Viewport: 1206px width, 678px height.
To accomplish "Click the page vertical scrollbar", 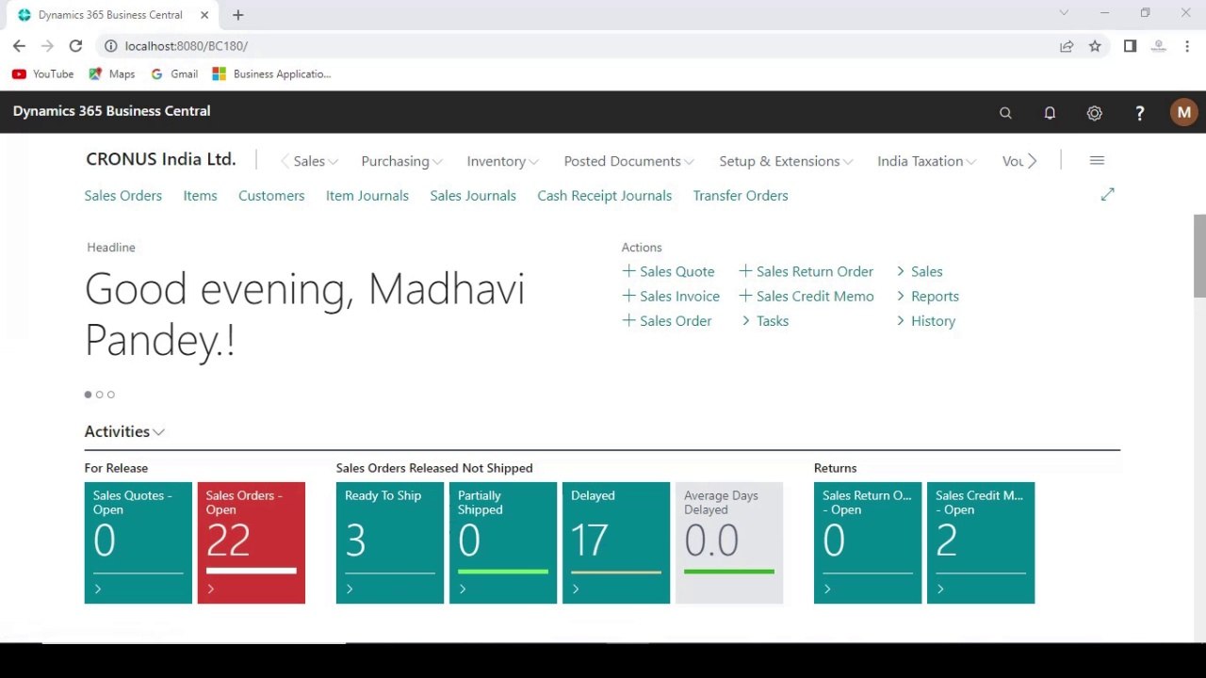I will 1199,256.
